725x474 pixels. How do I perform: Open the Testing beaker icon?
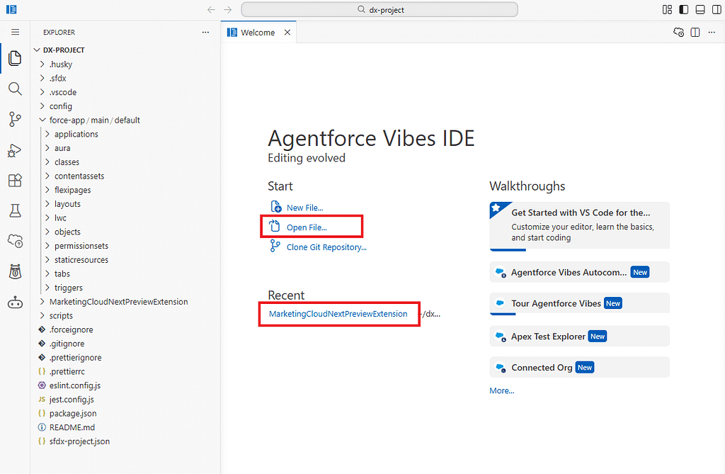(15, 210)
